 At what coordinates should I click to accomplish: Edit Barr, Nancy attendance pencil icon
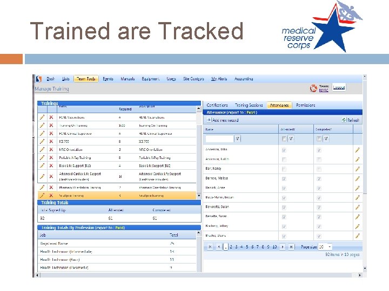(357, 169)
